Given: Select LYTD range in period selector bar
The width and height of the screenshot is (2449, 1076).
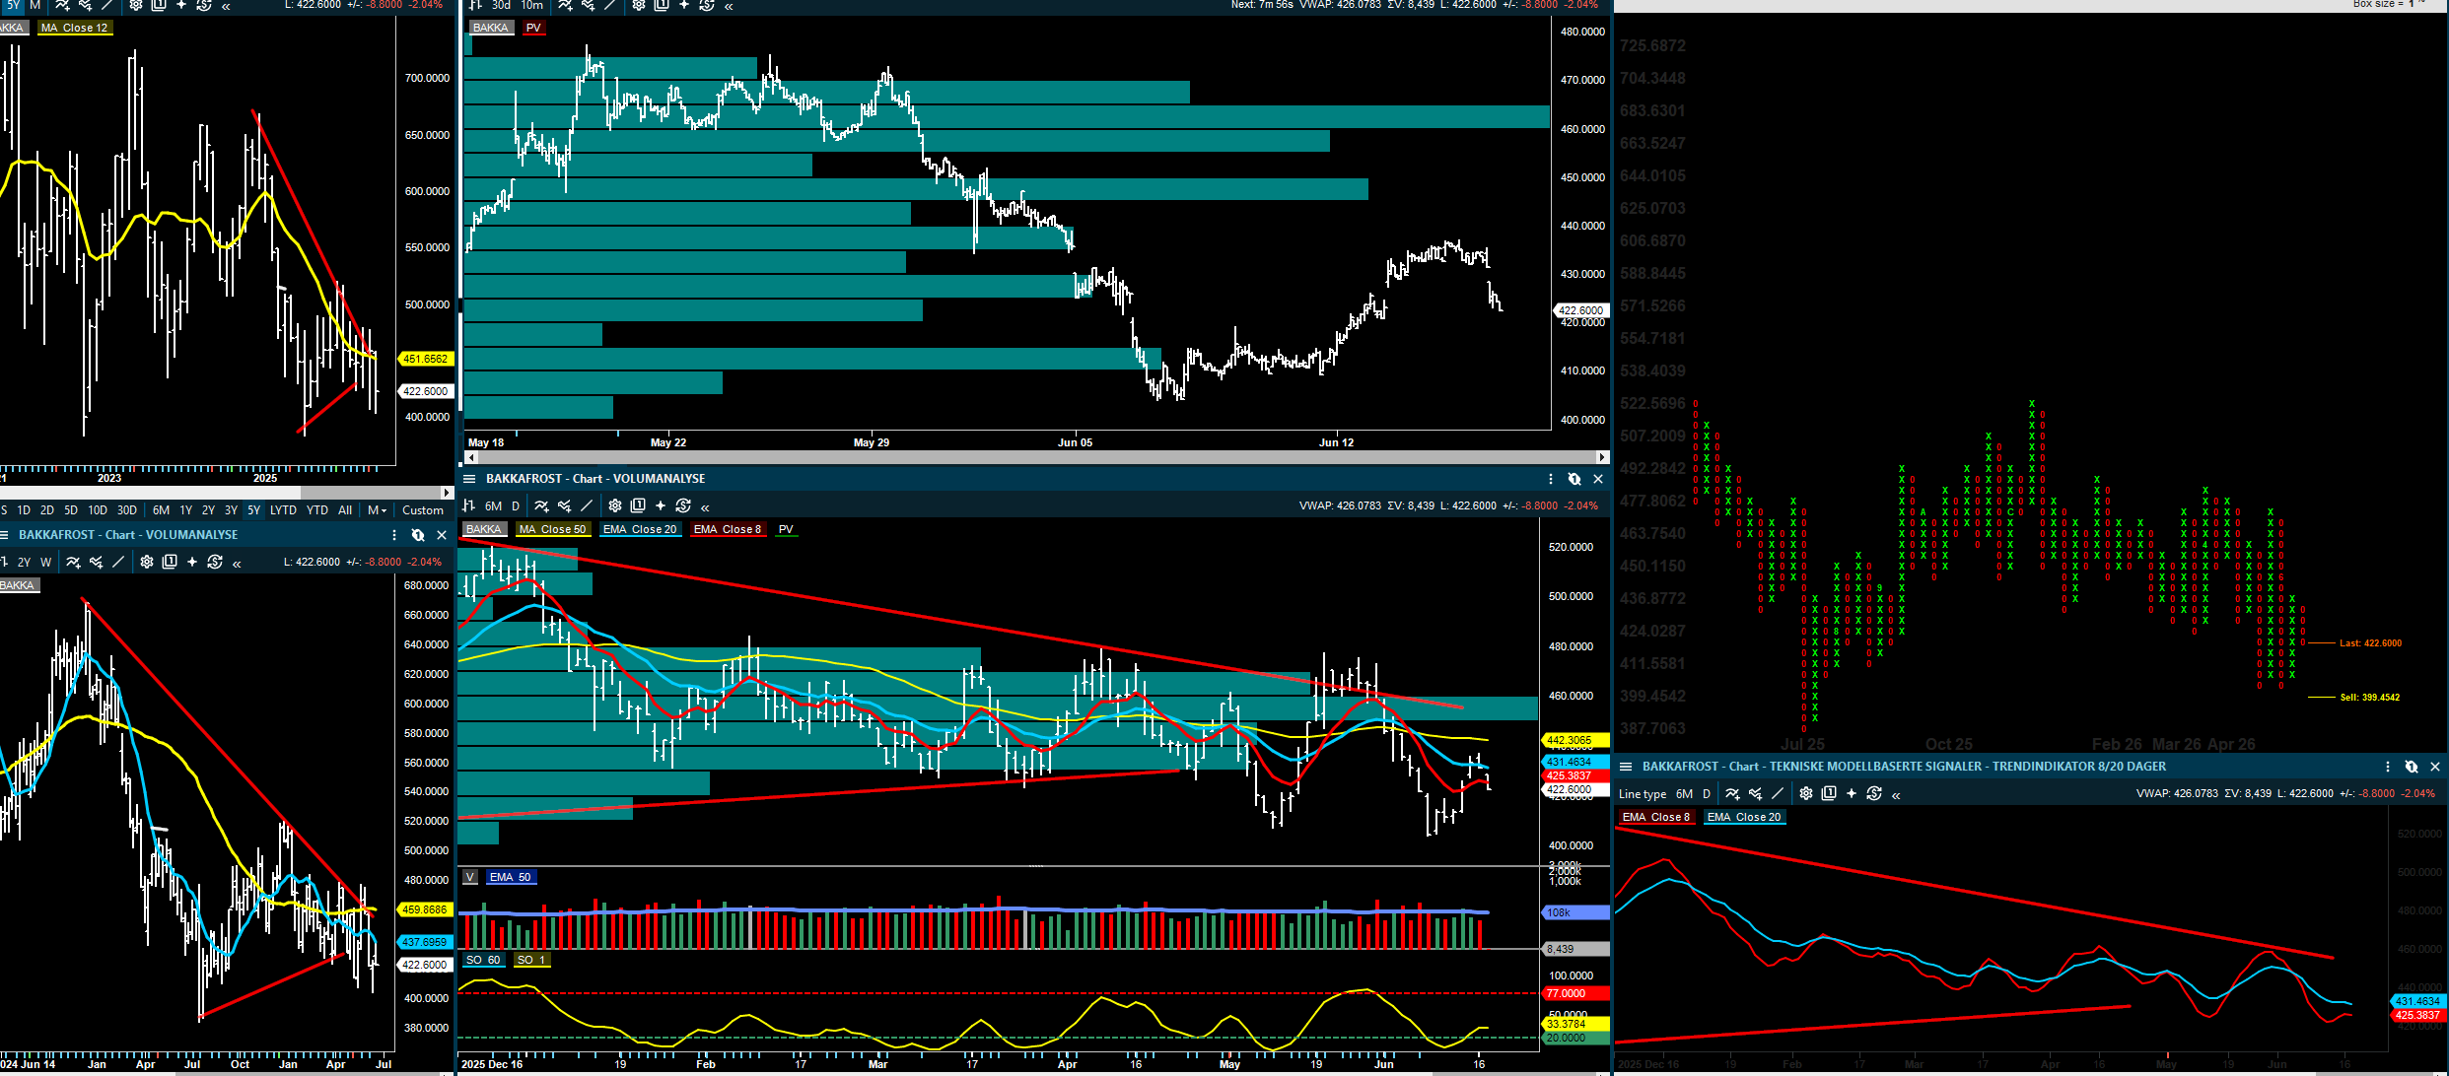Looking at the screenshot, I should pyautogui.click(x=283, y=510).
